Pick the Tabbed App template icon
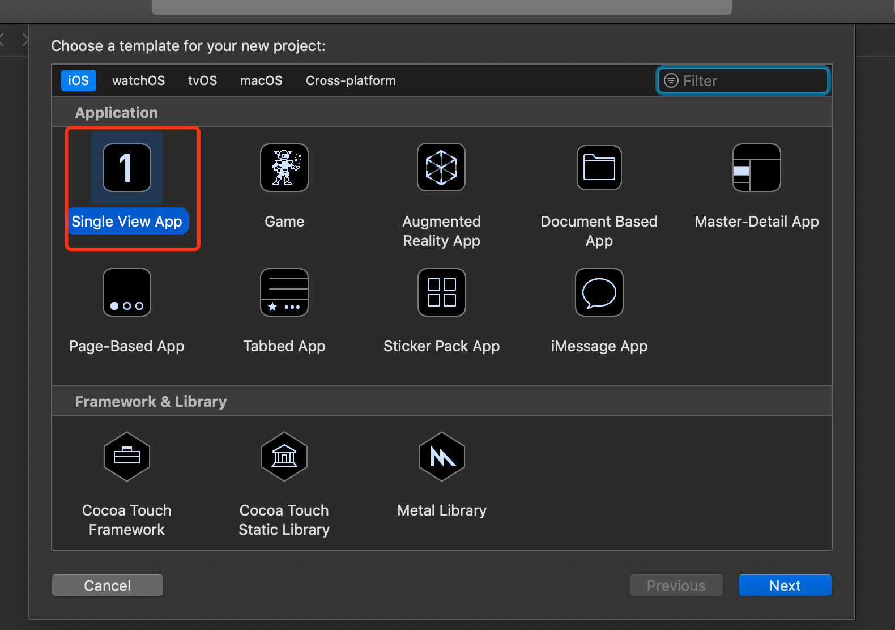Screen dimensions: 895x630 coord(284,292)
